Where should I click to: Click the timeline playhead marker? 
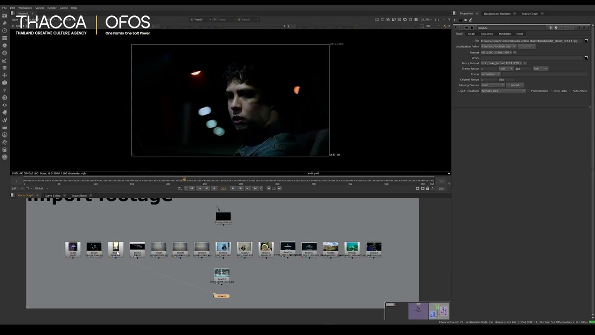184,179
